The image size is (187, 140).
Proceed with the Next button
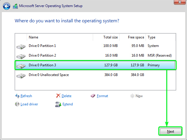[x=171, y=131]
